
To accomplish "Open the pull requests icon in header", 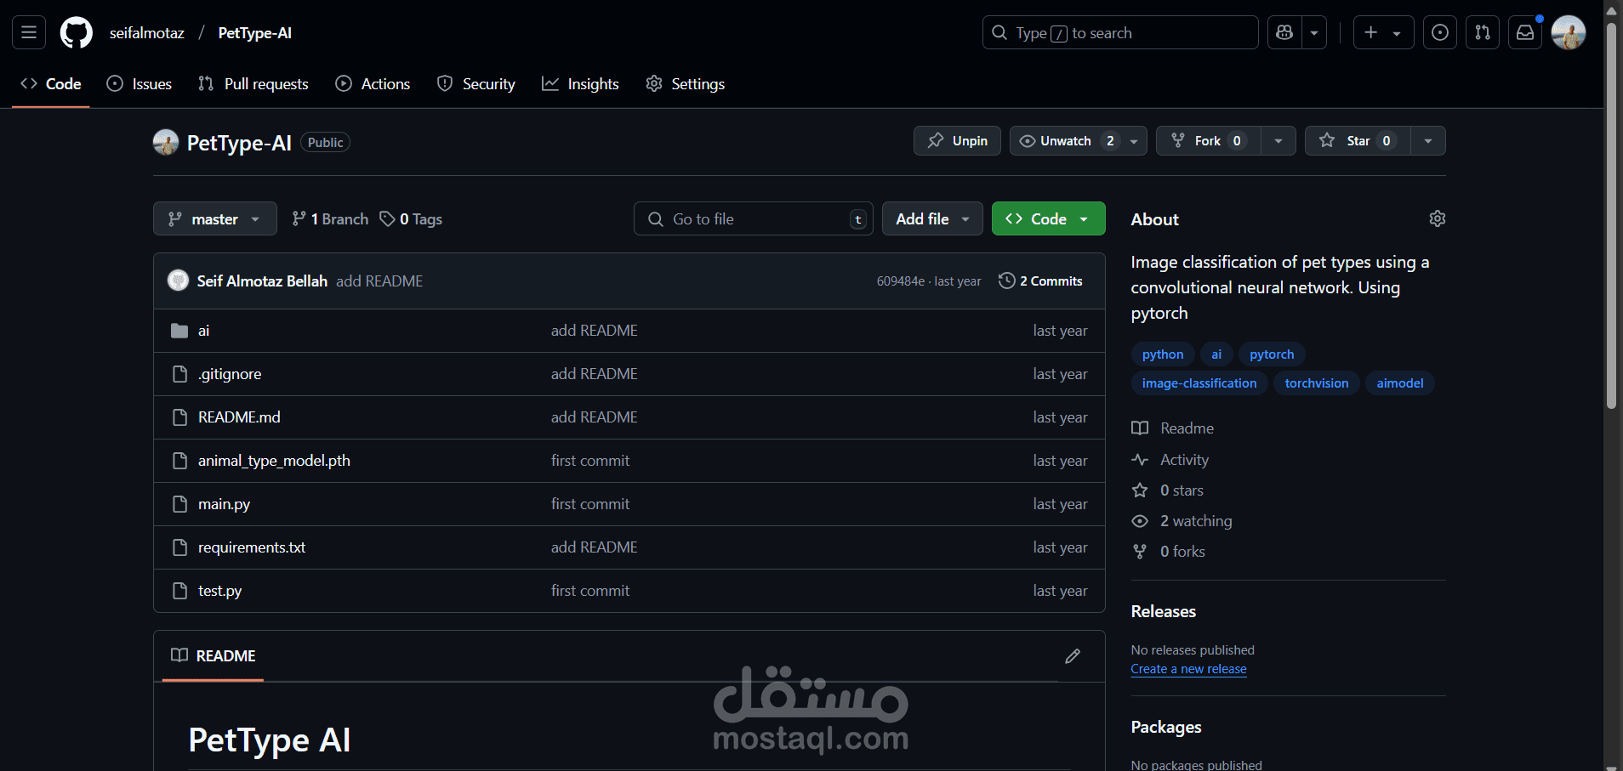I will [x=1483, y=32].
